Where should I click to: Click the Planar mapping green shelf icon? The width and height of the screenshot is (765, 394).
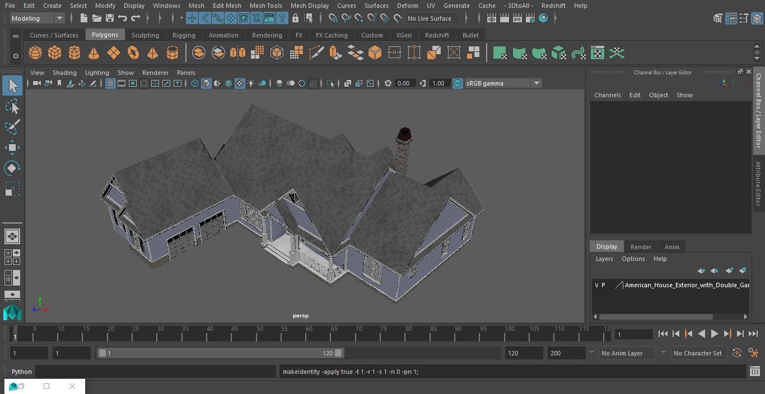point(500,53)
